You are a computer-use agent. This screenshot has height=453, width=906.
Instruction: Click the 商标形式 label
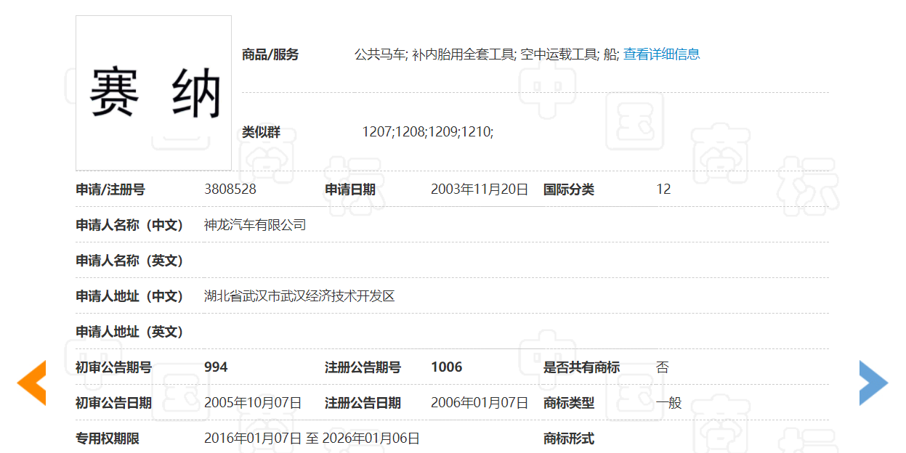pyautogui.click(x=569, y=438)
